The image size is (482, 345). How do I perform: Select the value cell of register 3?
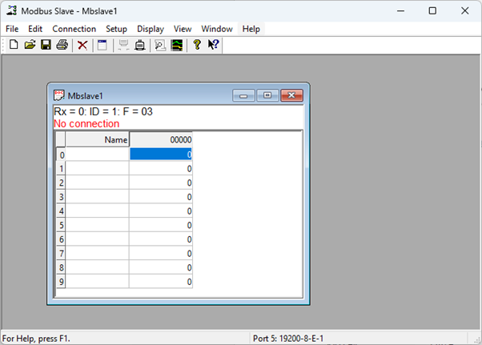[161, 197]
